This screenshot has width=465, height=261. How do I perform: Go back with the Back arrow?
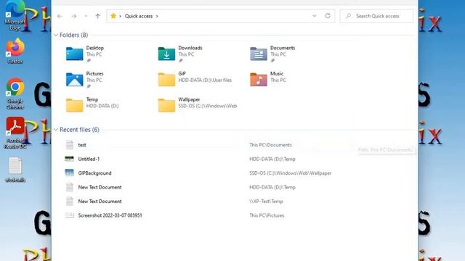(60, 16)
